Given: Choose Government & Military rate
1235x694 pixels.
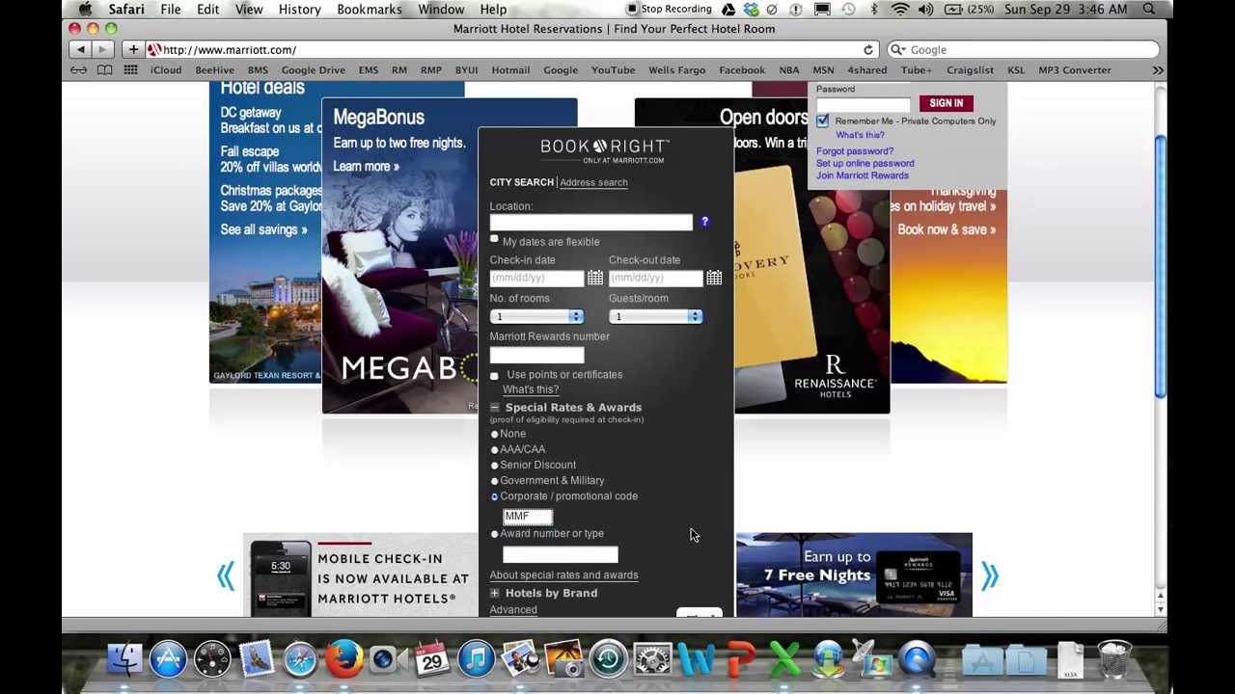Looking at the screenshot, I should [x=495, y=481].
